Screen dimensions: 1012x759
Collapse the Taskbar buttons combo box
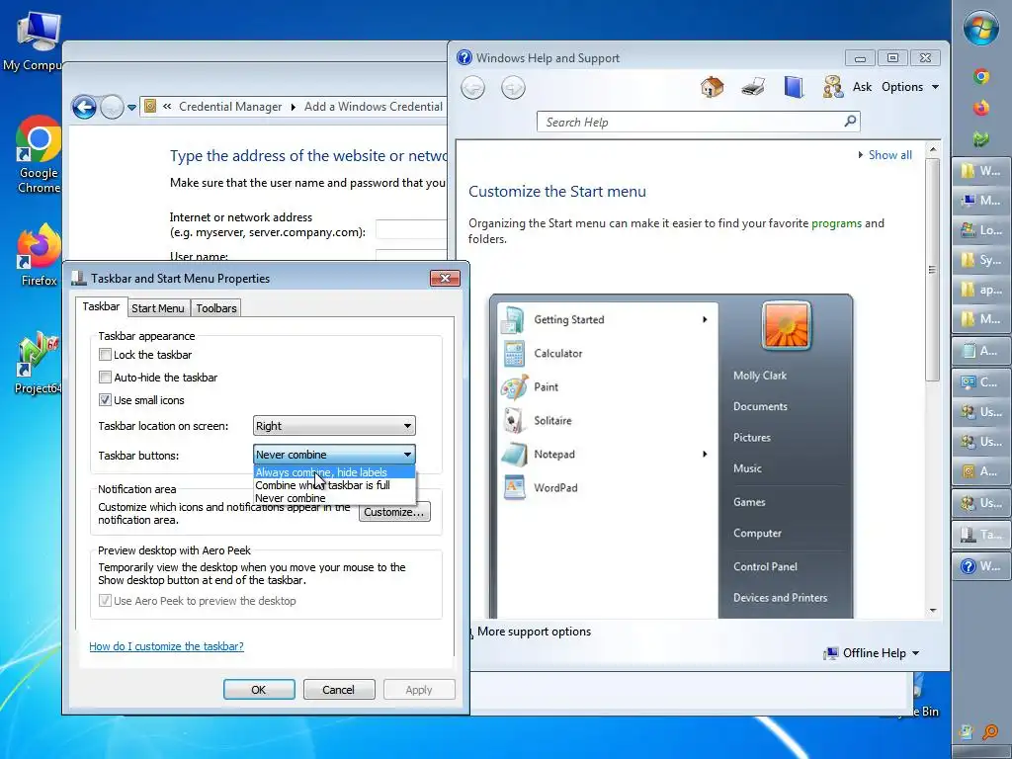pyautogui.click(x=334, y=455)
